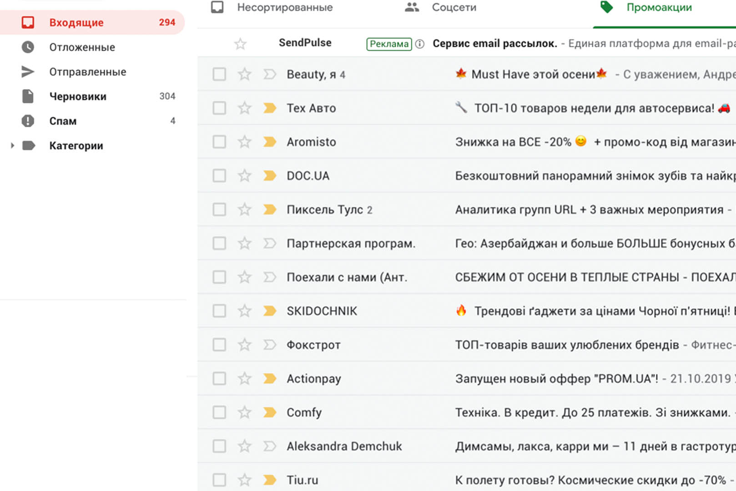Mark Aleksandra Demchuk email as important

[x=270, y=446]
